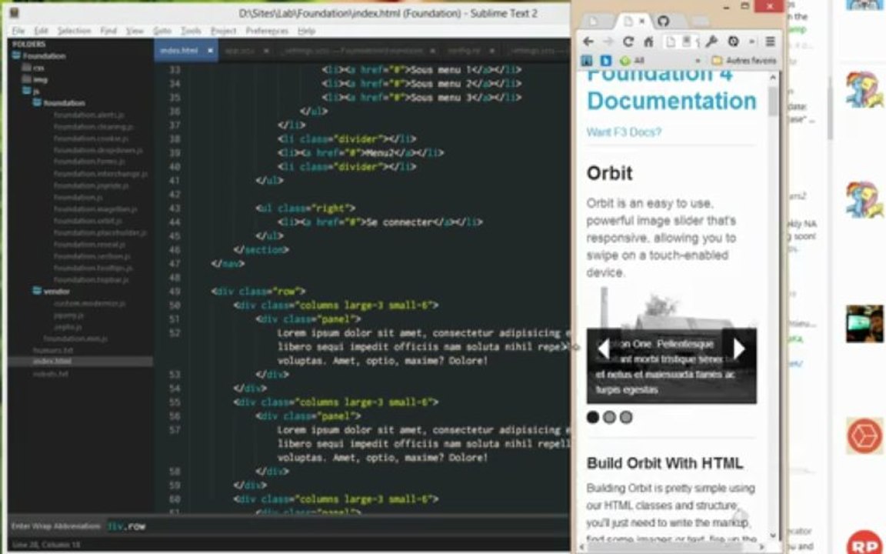Open the green 'All' bookmark
The width and height of the screenshot is (886, 554).
(633, 60)
